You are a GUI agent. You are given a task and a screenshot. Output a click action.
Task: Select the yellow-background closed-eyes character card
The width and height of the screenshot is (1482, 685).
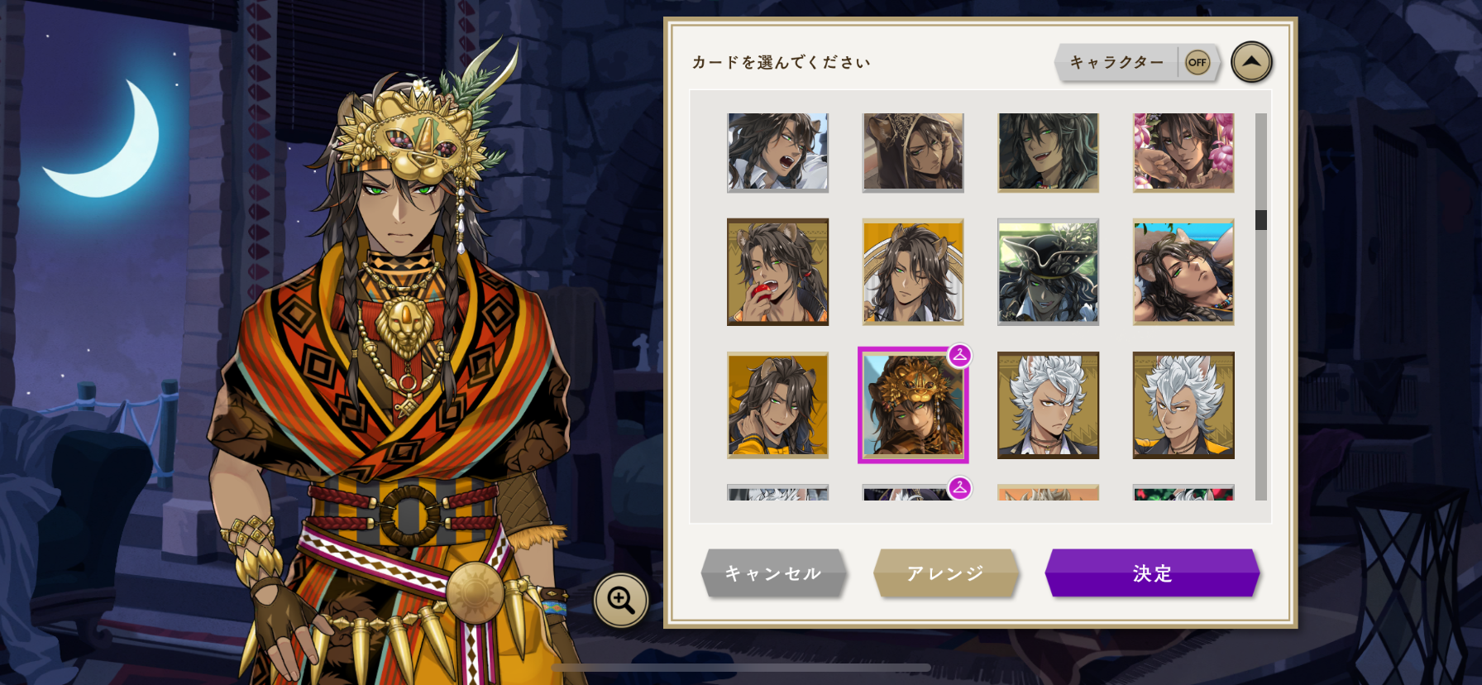click(913, 271)
